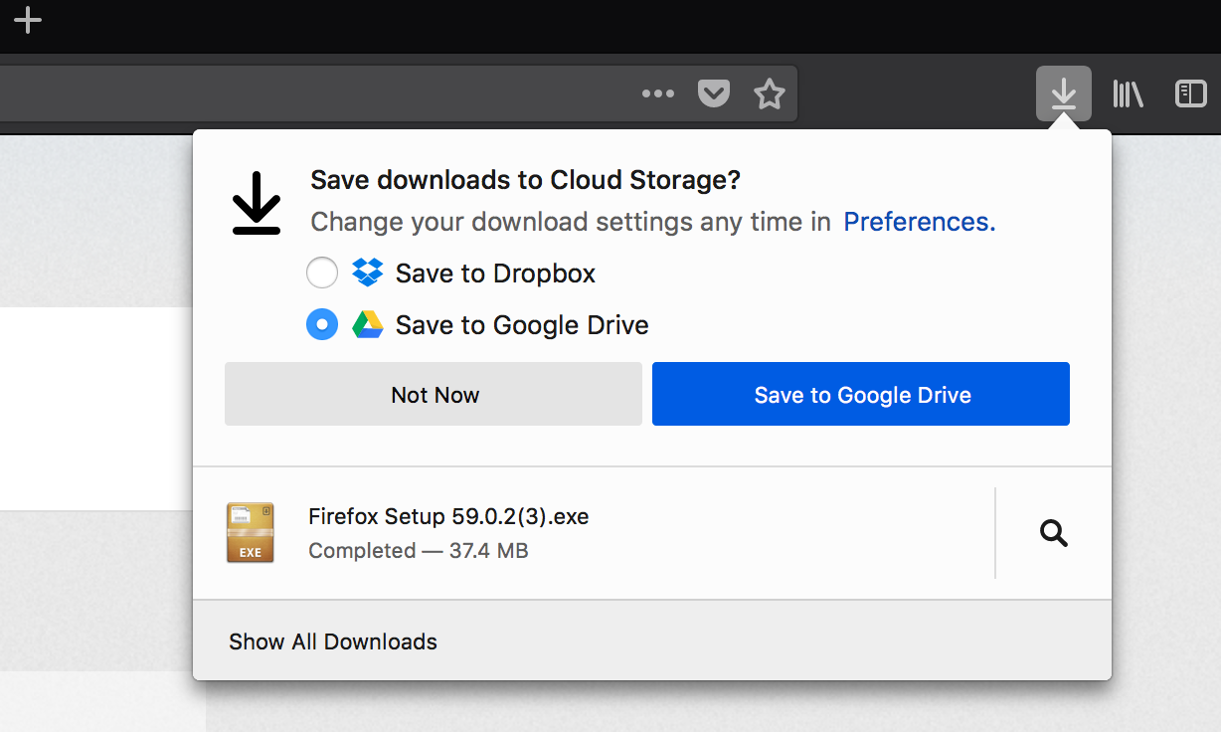Screen dimensions: 1221x732
Task: Reveal downloaded file with the magnifier icon
Action: click(1053, 534)
